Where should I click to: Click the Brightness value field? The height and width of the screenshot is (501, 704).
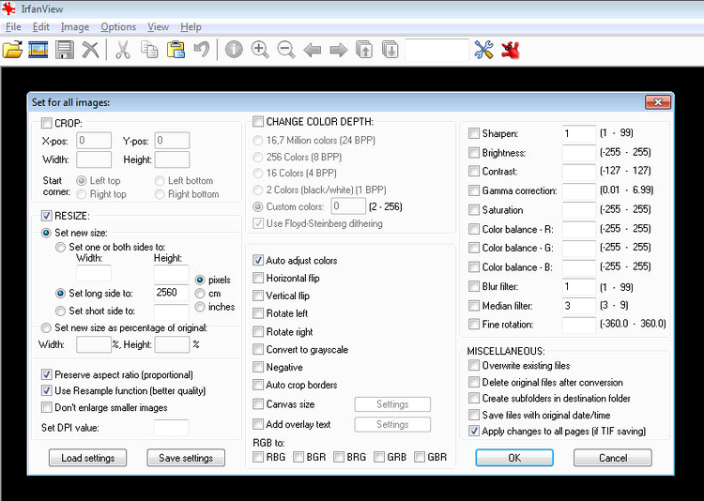(x=579, y=153)
